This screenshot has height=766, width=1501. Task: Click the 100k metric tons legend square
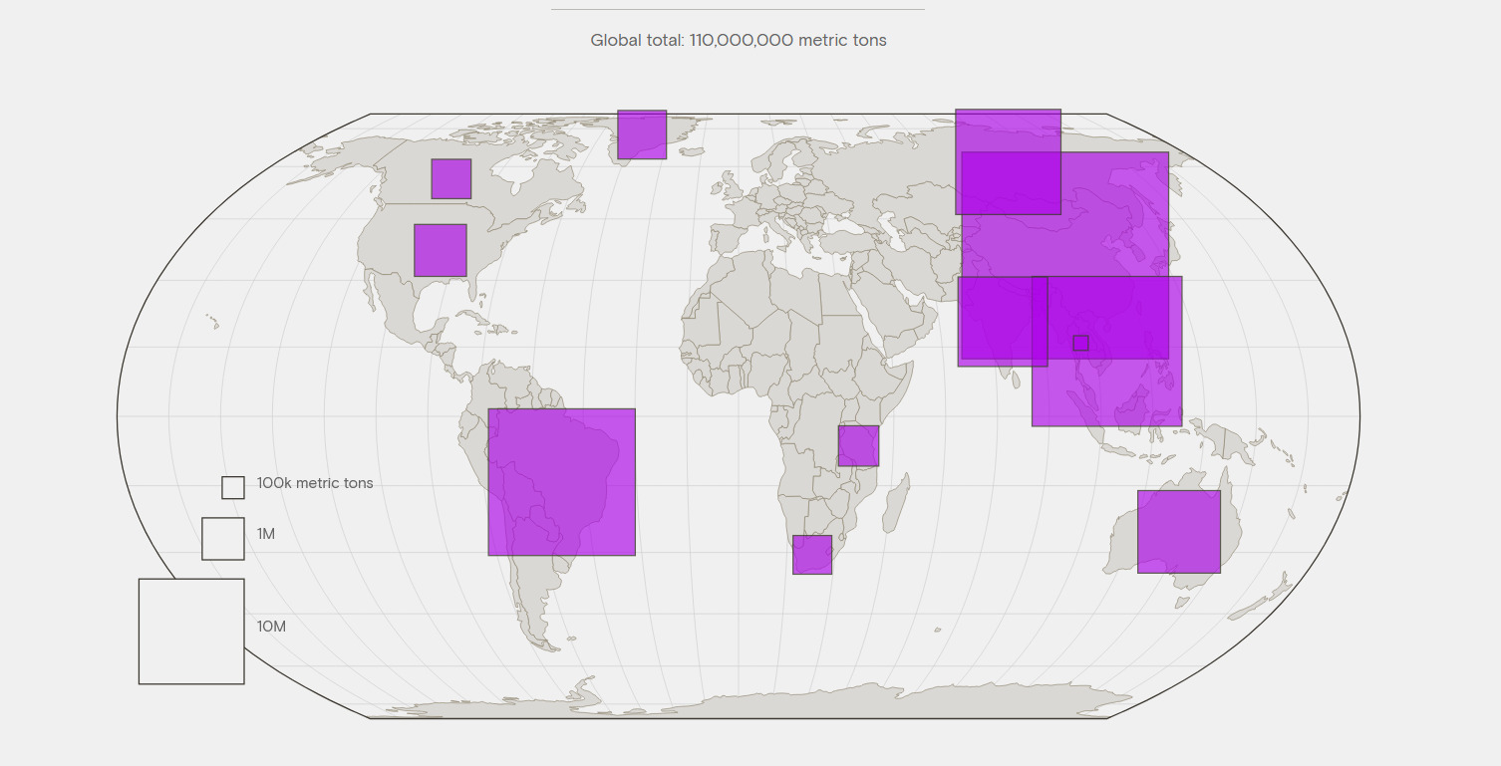point(233,487)
